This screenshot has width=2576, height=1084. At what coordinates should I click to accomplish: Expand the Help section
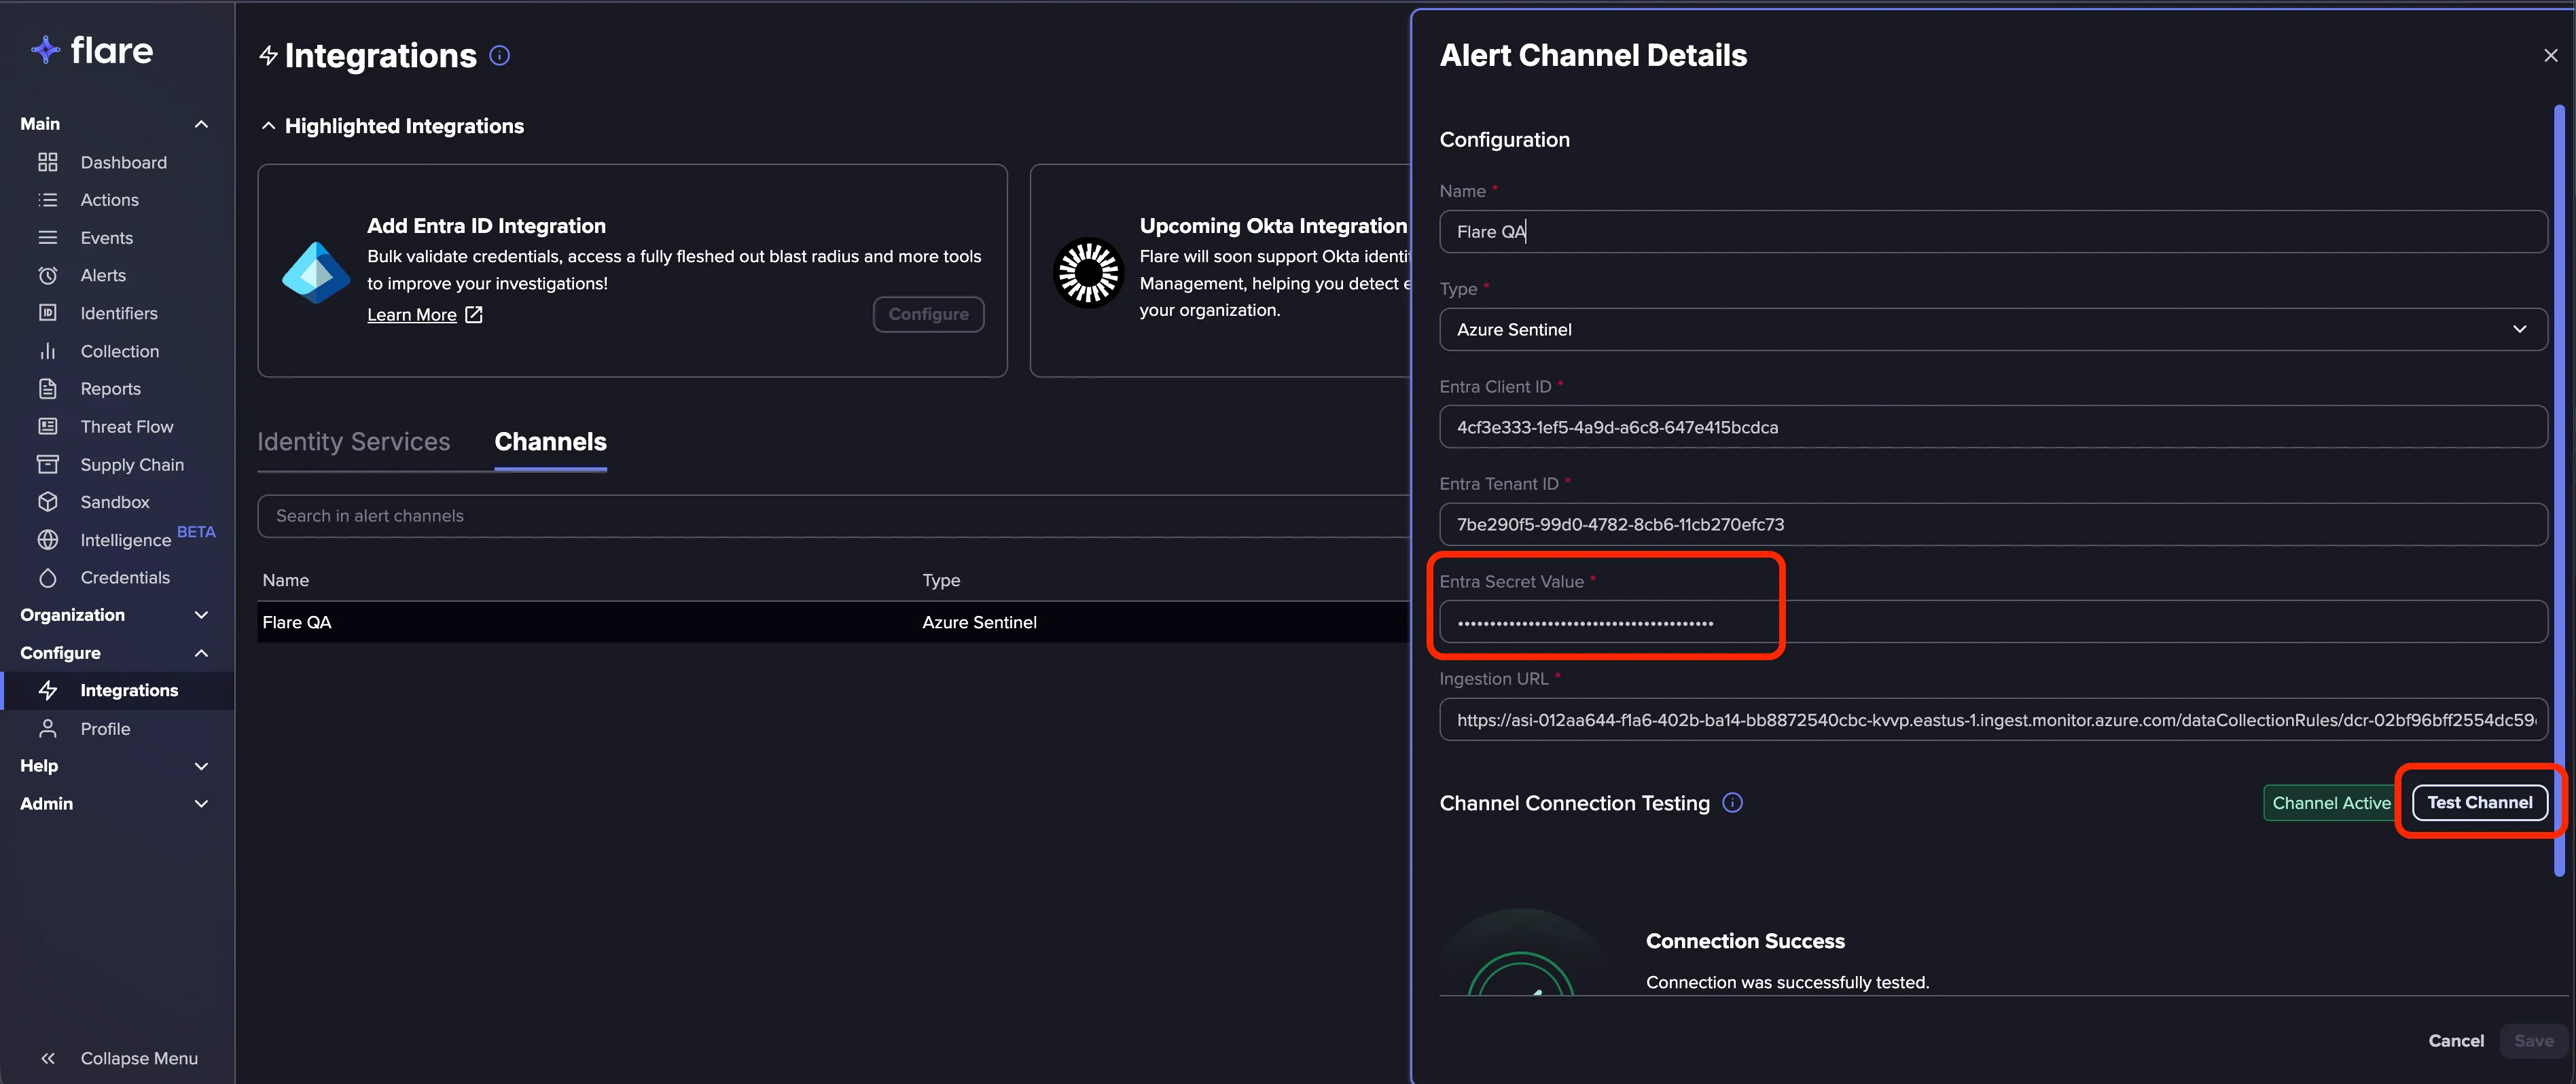pos(201,766)
